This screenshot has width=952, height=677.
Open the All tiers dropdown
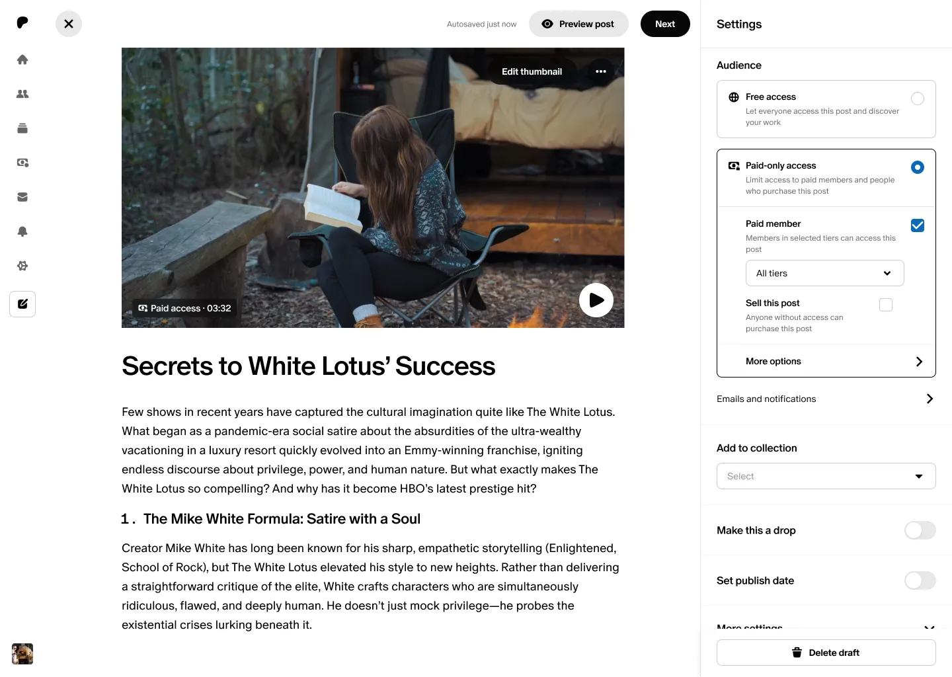tap(825, 273)
